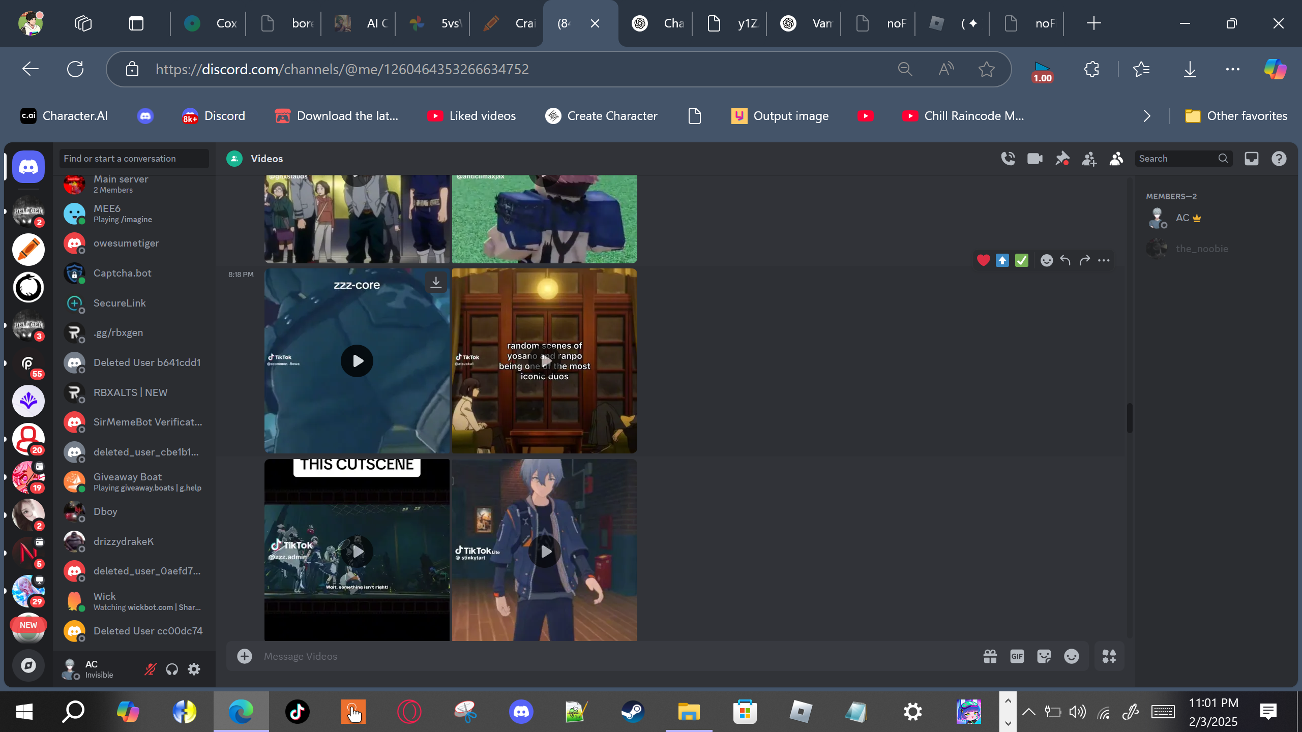
Task: Open the sticker picker
Action: [1044, 656]
